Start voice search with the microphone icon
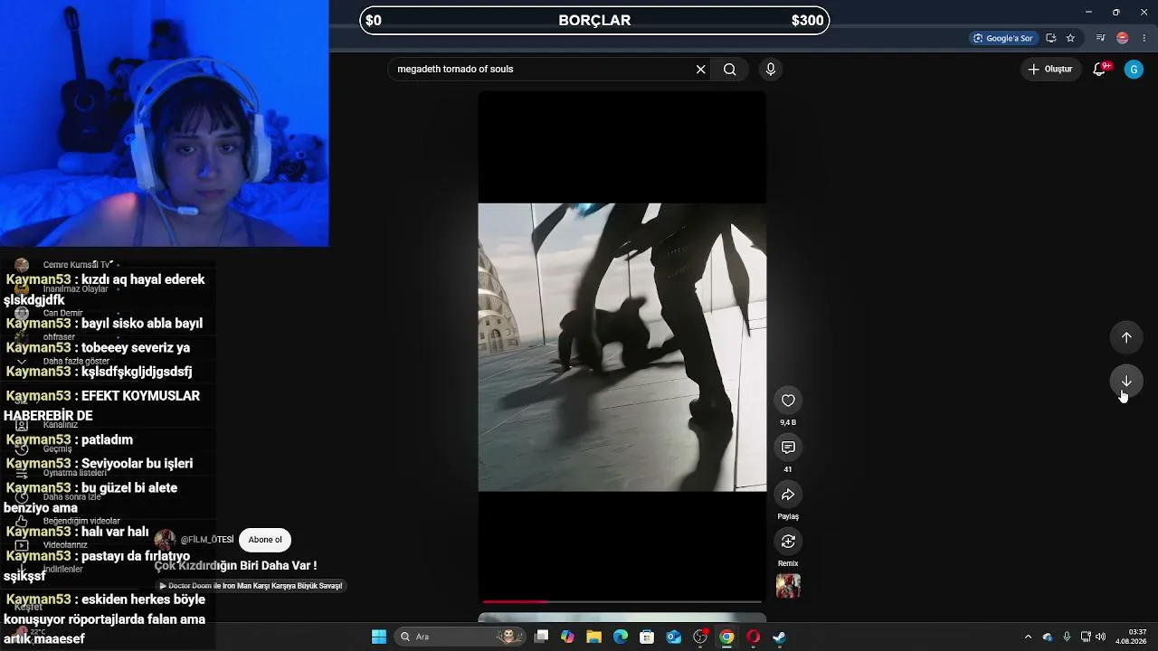Image resolution: width=1158 pixels, height=651 pixels. click(x=771, y=70)
